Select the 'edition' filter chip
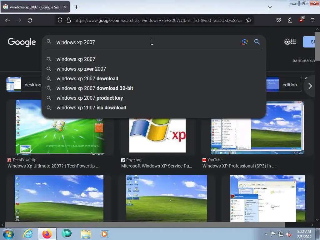 [x=284, y=84]
